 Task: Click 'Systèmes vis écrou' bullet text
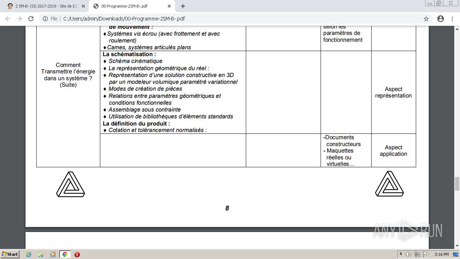click(164, 37)
